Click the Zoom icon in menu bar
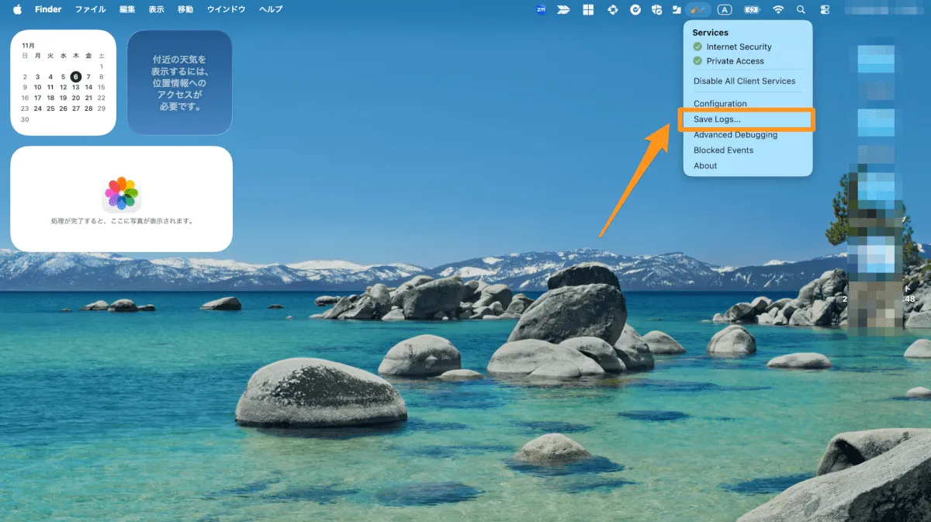The image size is (931, 522). click(x=541, y=9)
